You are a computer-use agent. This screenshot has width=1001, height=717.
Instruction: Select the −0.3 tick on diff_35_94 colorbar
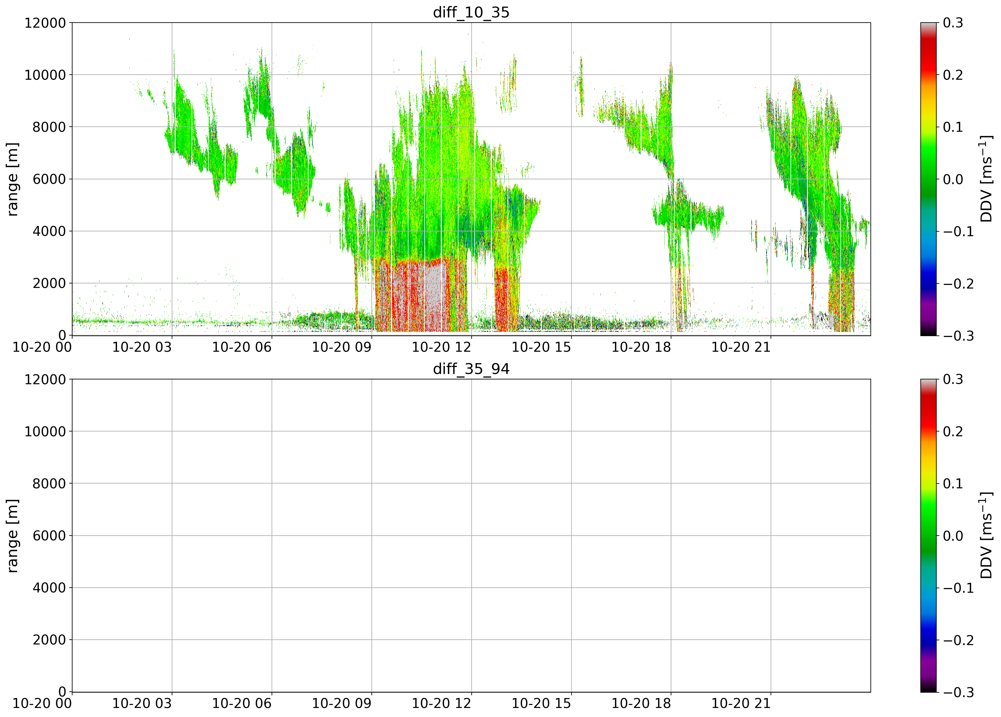pyautogui.click(x=958, y=692)
